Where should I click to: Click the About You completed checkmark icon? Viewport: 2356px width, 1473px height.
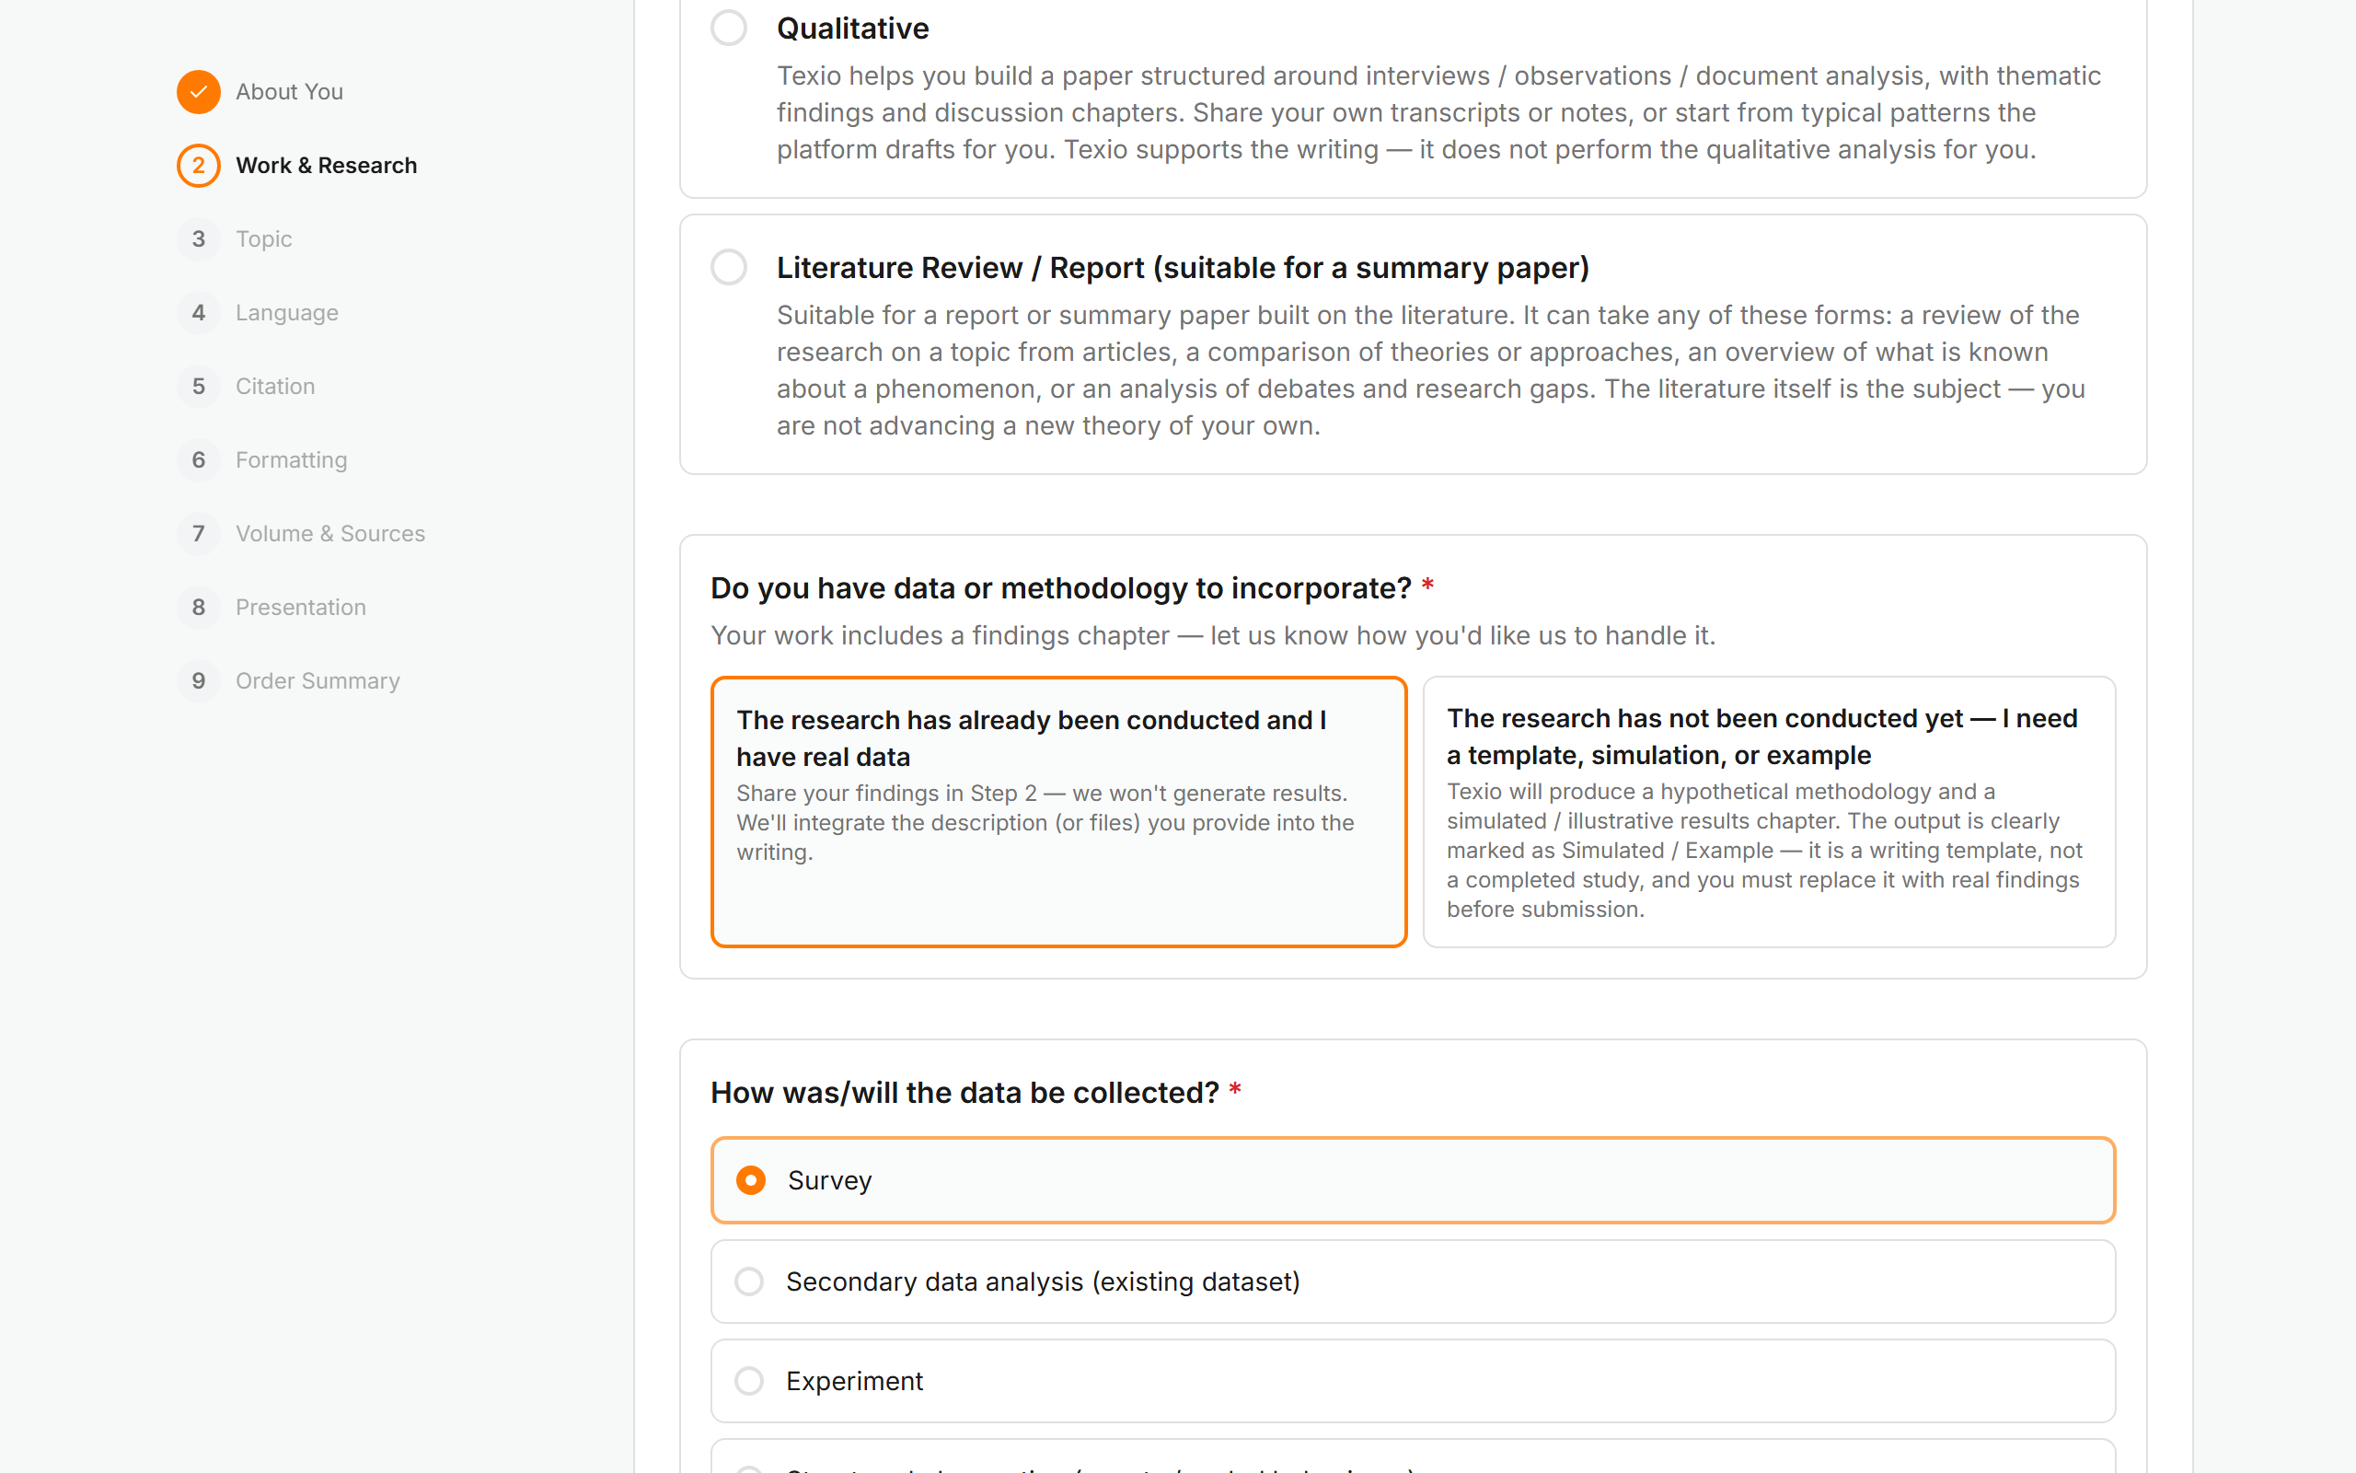(x=199, y=91)
